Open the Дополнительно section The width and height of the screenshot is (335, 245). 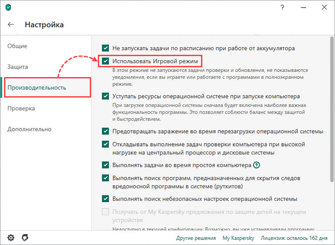pyautogui.click(x=29, y=129)
